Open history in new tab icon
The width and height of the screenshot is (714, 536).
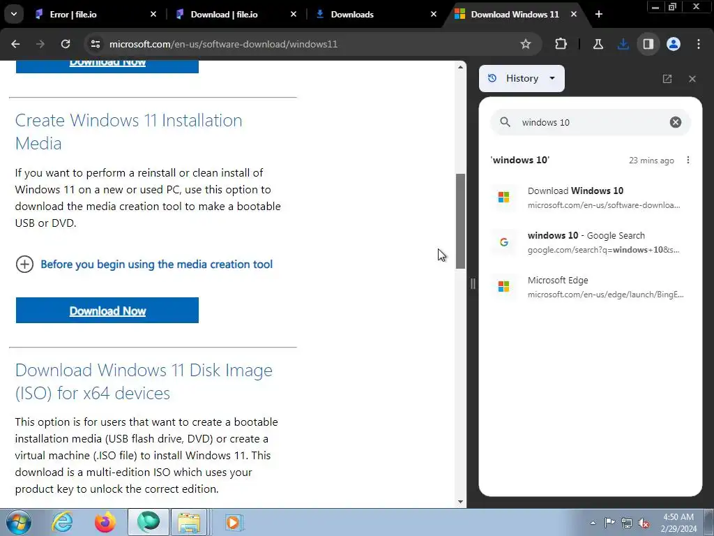(667, 79)
